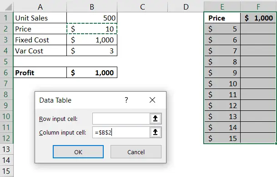Click the bold Profit label cell

pyautogui.click(x=40, y=73)
